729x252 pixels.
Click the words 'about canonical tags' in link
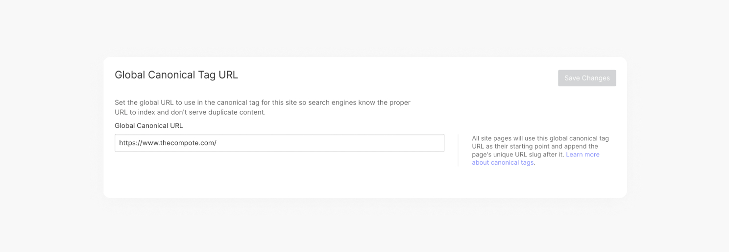click(503, 163)
